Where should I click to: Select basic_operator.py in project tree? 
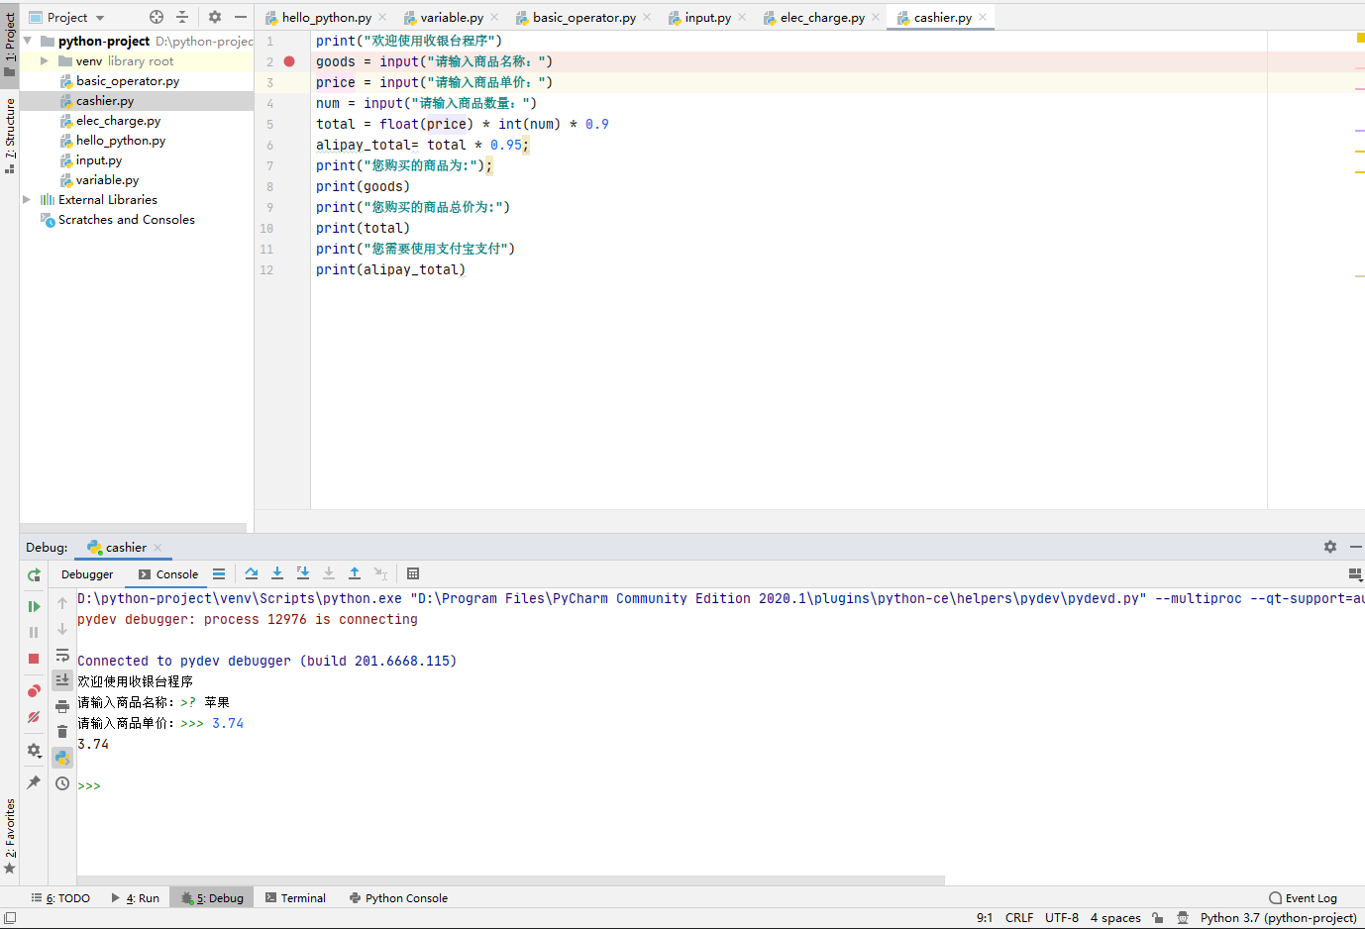128,81
